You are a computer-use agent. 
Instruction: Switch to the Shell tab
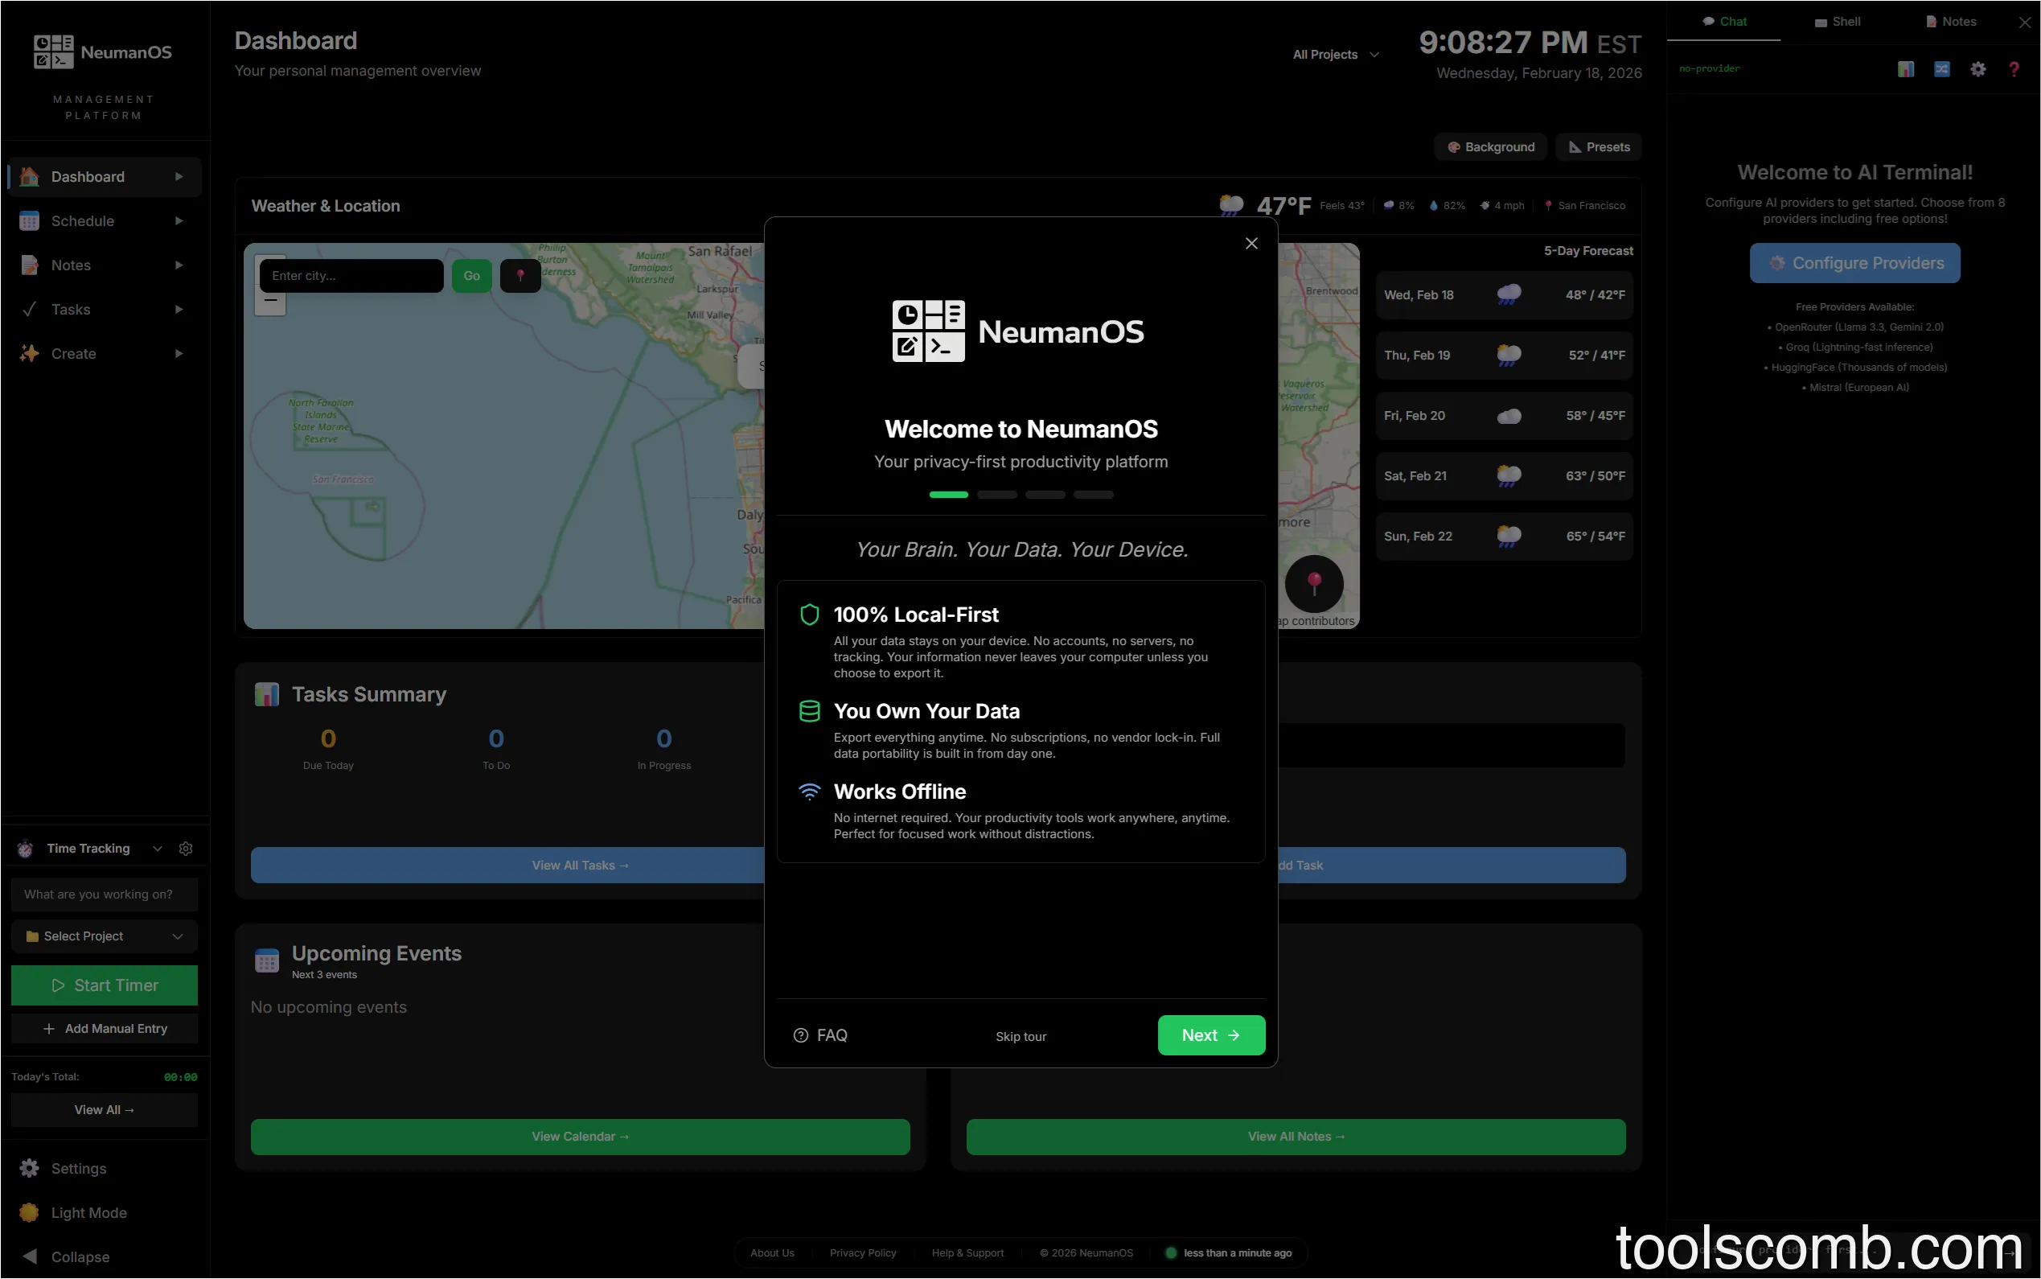[x=1838, y=22]
